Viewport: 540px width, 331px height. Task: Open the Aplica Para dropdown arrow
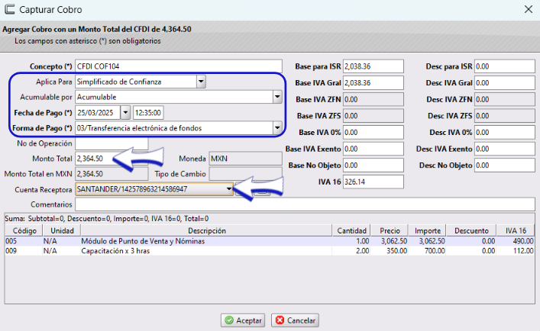tap(201, 82)
